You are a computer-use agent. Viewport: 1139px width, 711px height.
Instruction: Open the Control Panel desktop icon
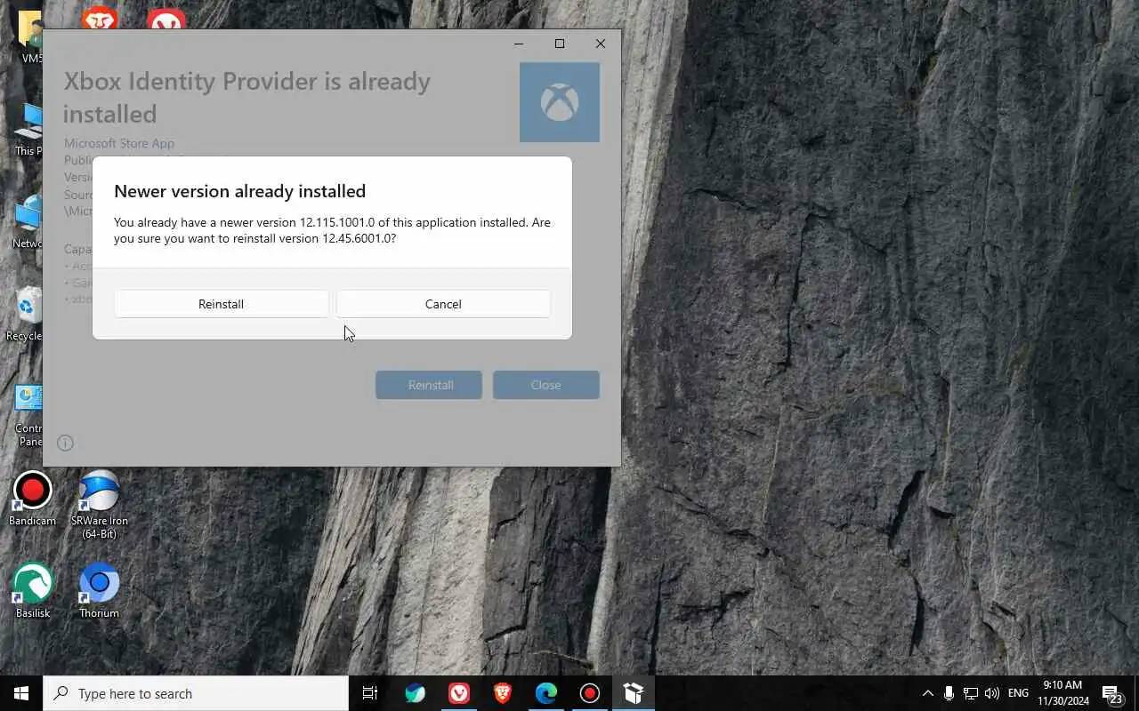[x=28, y=415]
